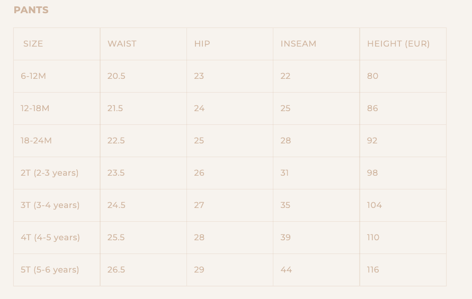Click the WAIST column header
This screenshot has width=472, height=299.
[x=122, y=44]
